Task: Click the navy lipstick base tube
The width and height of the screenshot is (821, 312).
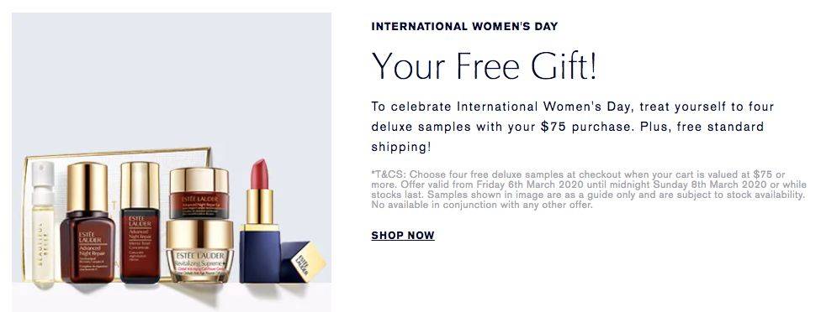Action: (260, 257)
